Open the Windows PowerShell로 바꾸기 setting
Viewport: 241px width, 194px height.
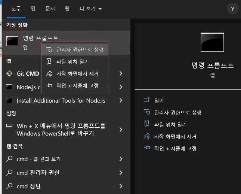pyautogui.click(x=61, y=130)
